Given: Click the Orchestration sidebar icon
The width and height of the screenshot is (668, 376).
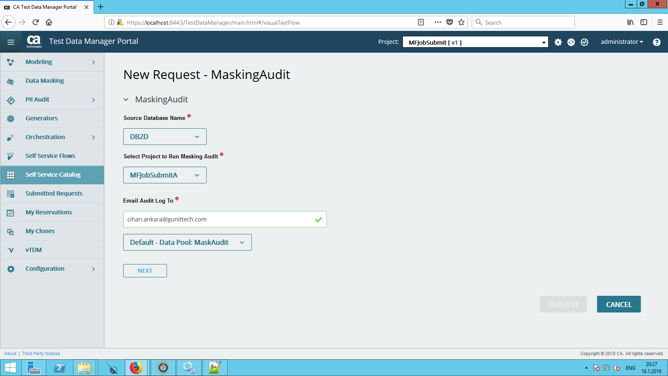Looking at the screenshot, I should coord(11,137).
